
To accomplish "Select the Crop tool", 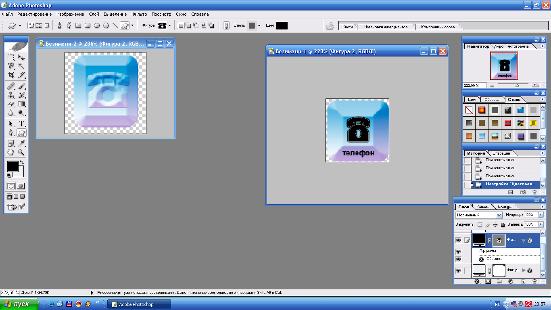I will coord(11,75).
